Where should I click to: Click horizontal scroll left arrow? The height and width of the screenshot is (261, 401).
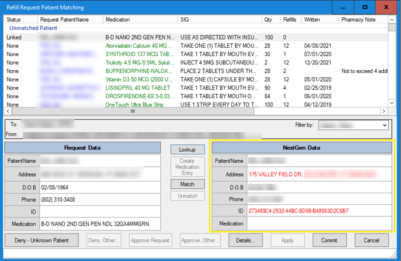coord(8,111)
